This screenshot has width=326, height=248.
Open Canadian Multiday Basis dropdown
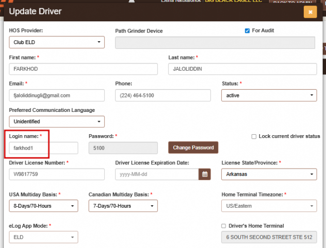coord(123,206)
